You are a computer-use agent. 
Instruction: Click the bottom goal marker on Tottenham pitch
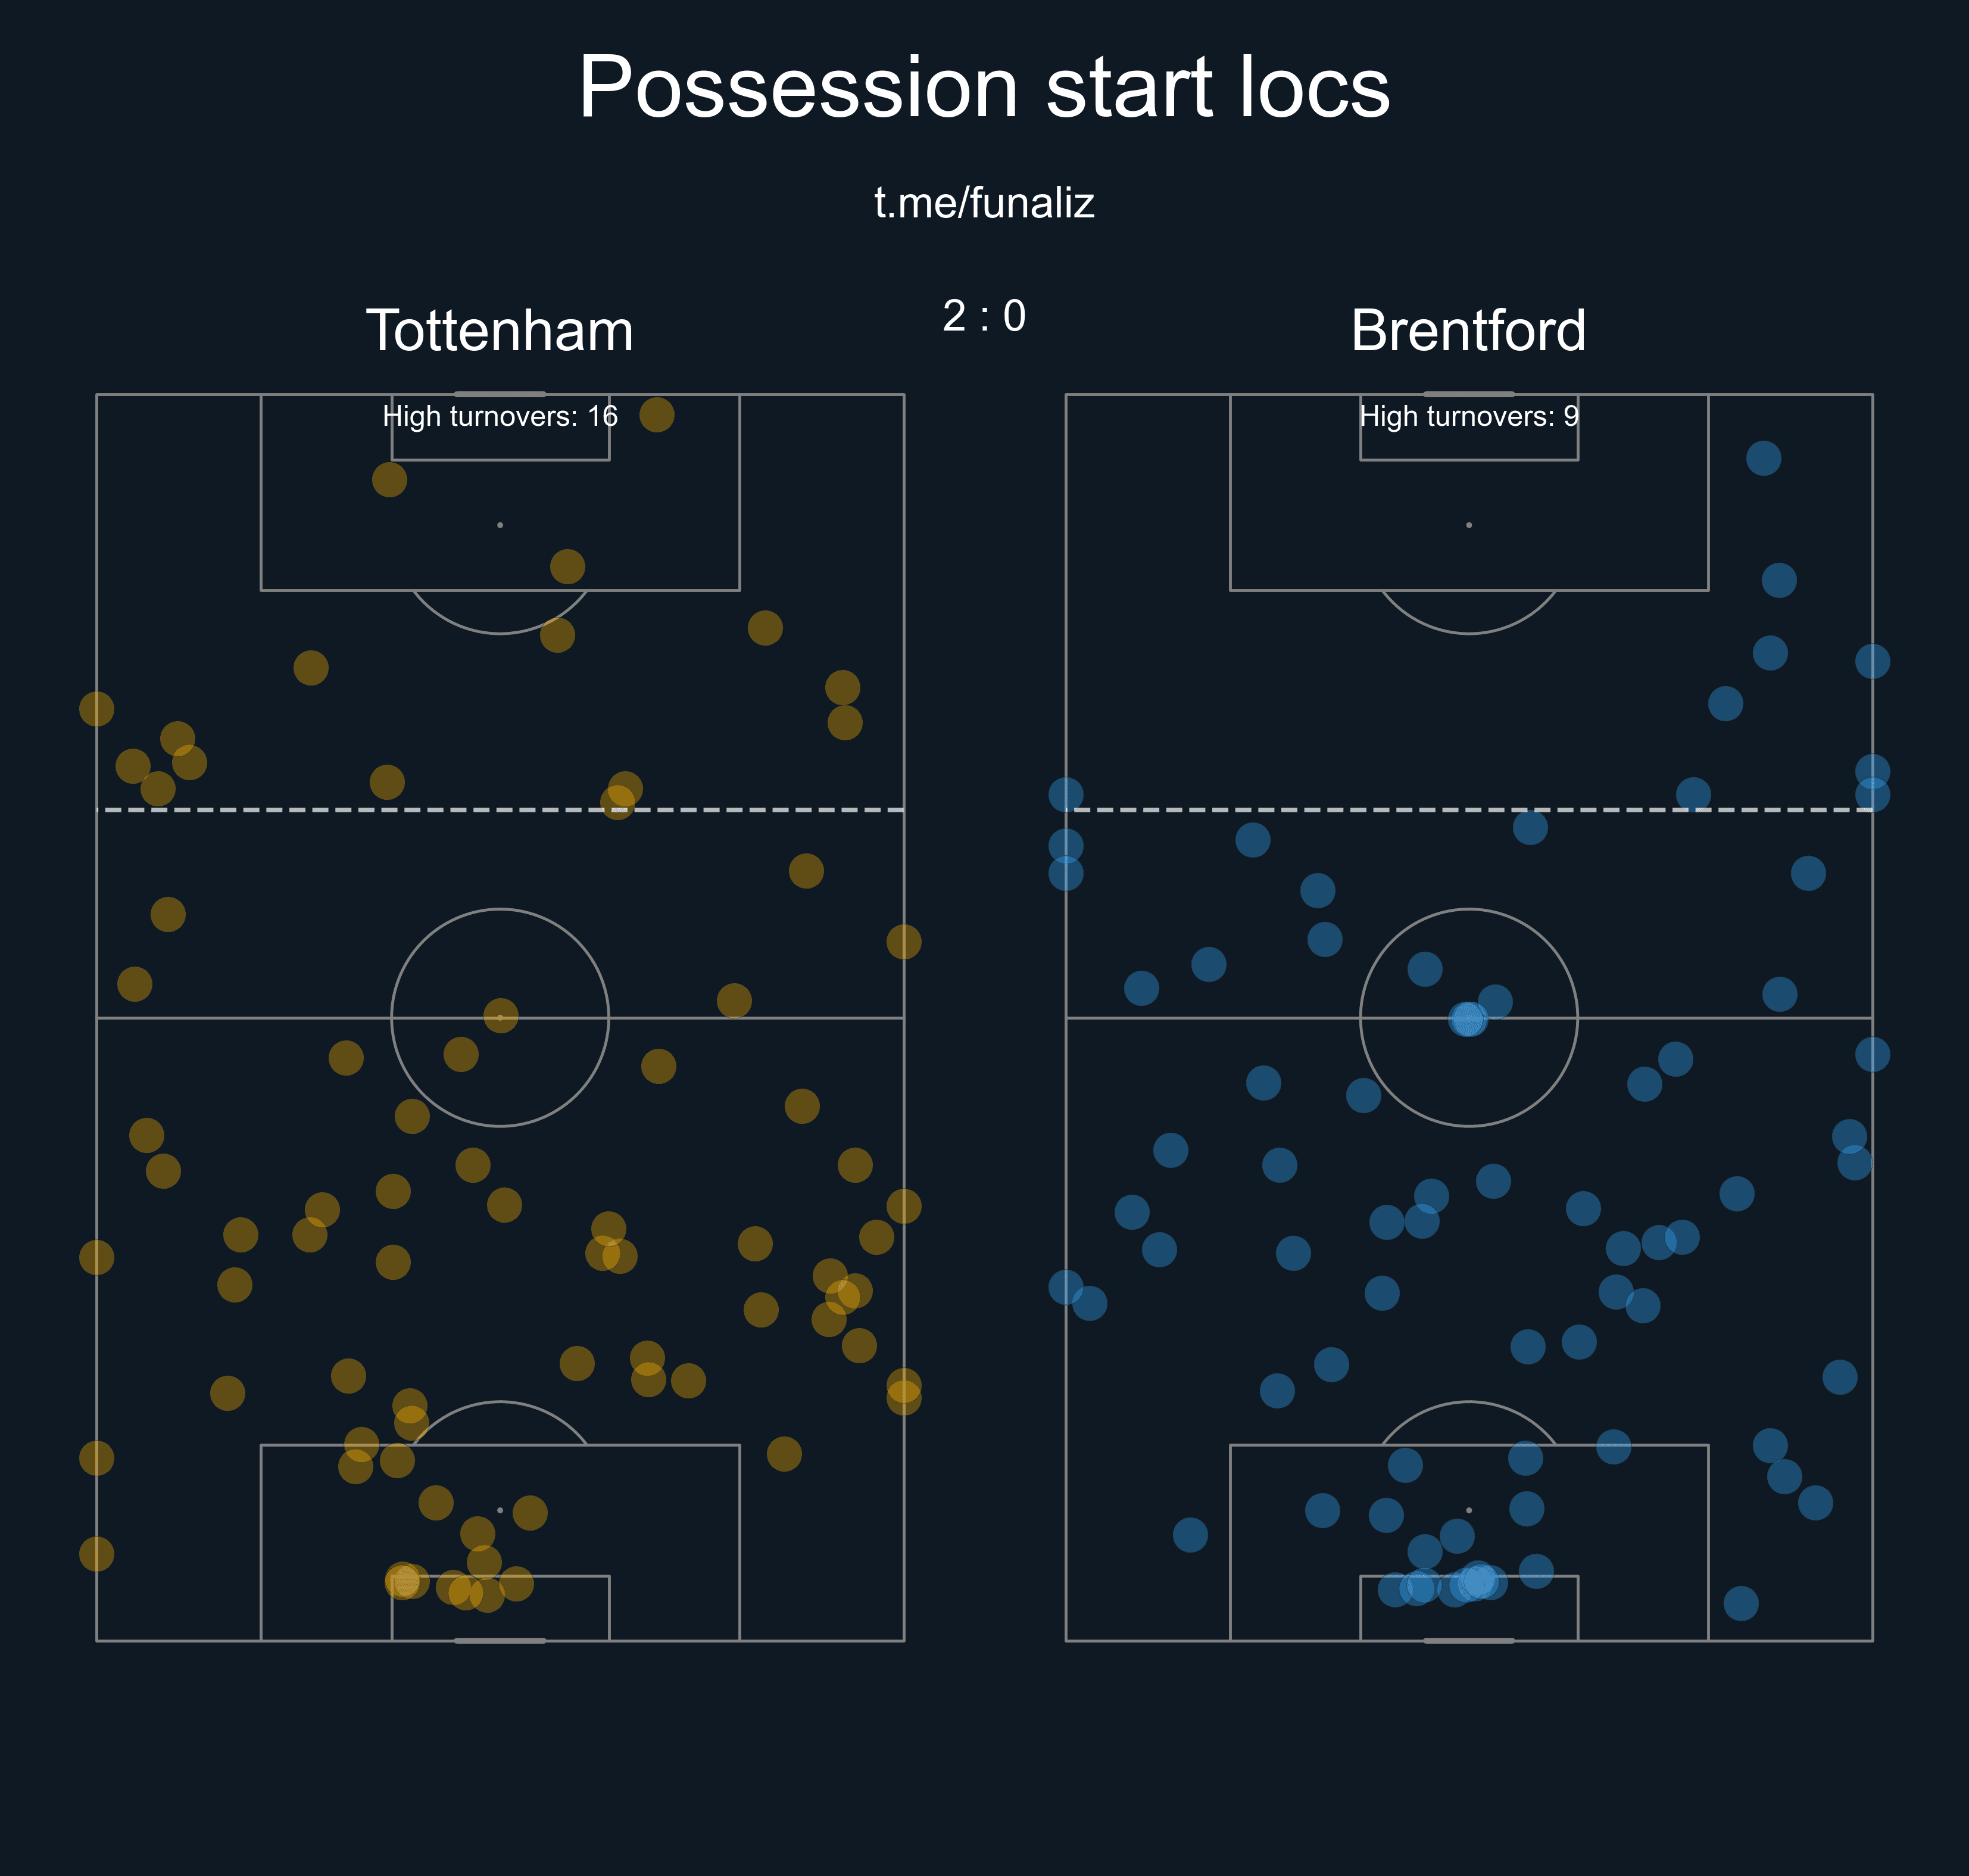click(x=500, y=1641)
